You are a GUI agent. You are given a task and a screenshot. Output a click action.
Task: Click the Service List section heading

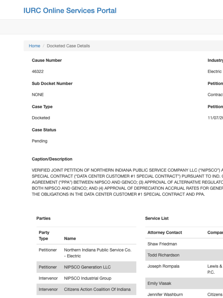157,218
